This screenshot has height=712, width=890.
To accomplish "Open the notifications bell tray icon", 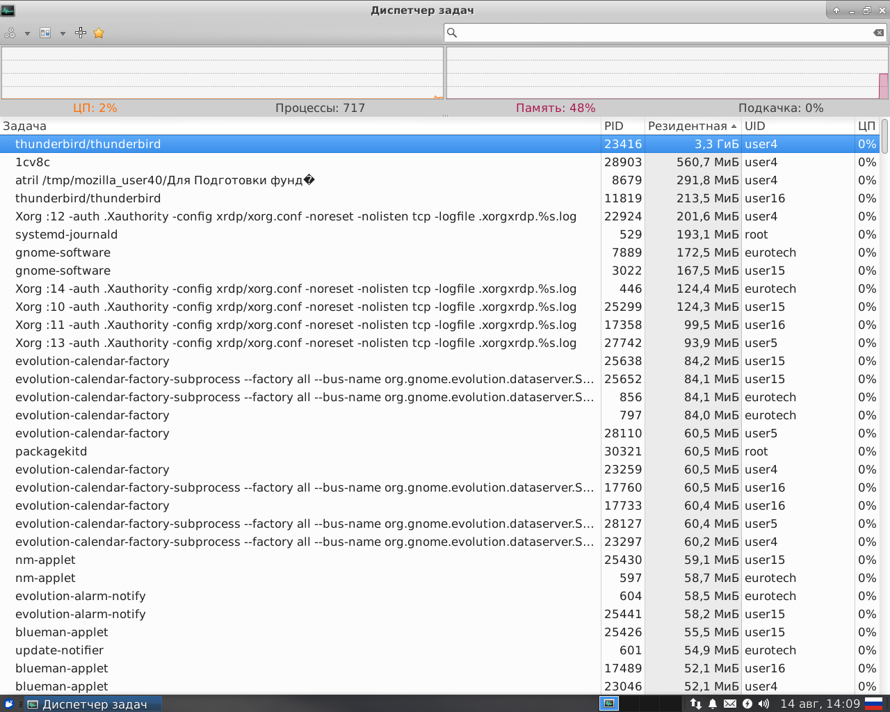I will (x=713, y=704).
